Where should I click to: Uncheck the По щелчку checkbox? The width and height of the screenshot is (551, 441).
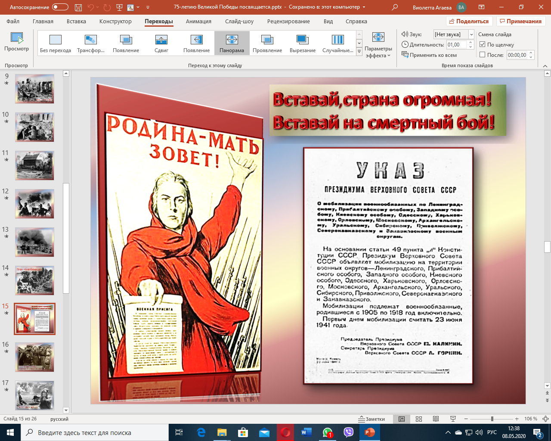pos(483,44)
